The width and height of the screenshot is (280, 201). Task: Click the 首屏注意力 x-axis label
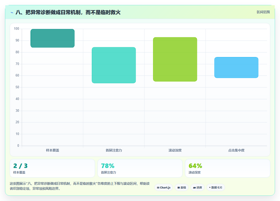tap(114, 150)
